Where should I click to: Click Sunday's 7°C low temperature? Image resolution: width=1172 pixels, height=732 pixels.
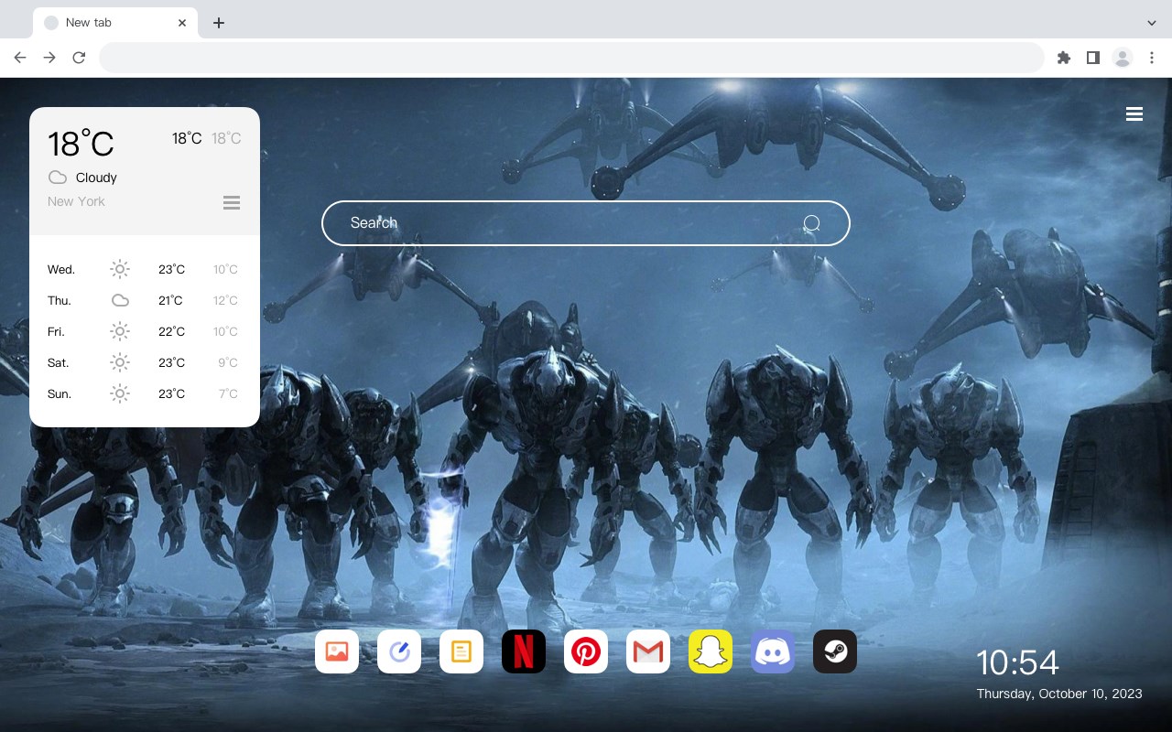tap(228, 393)
